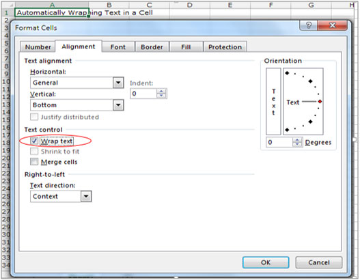The width and height of the screenshot is (360, 280).
Task: Uncheck the Wrap text checkbox
Action: [34, 141]
